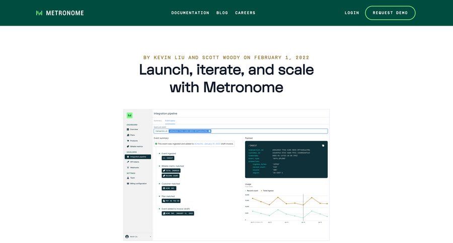The height and width of the screenshot is (243, 453).
Task: Click the Login link
Action: point(352,13)
